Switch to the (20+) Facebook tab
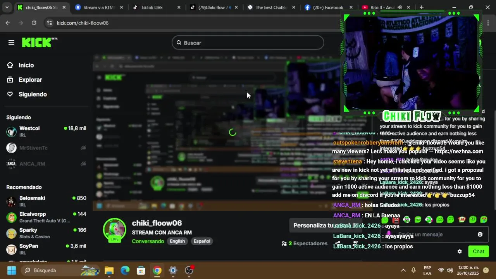 point(328,7)
